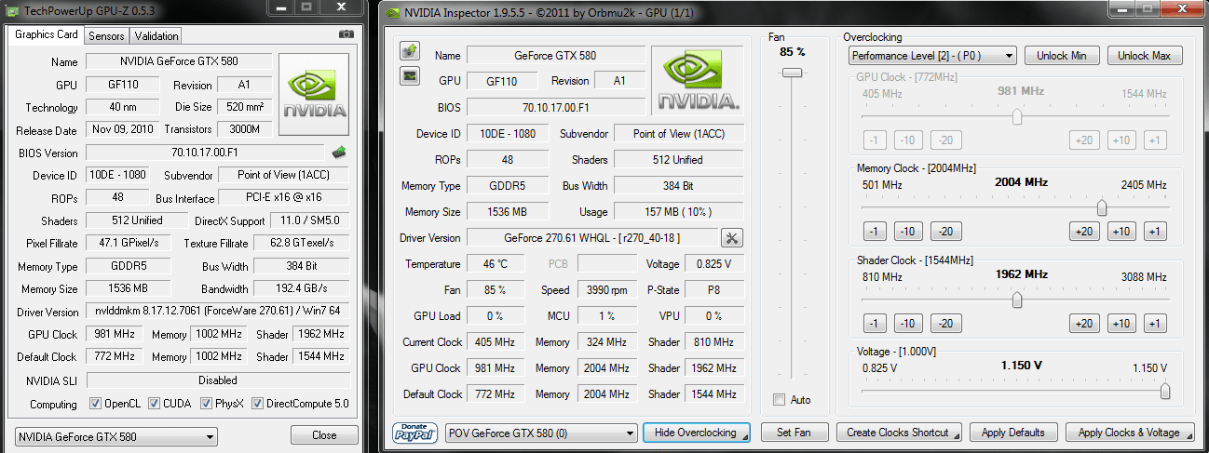Click the Bandwidth 192.4 GB/s field in GPU-Z
This screenshot has width=1209, height=453.
(x=301, y=289)
